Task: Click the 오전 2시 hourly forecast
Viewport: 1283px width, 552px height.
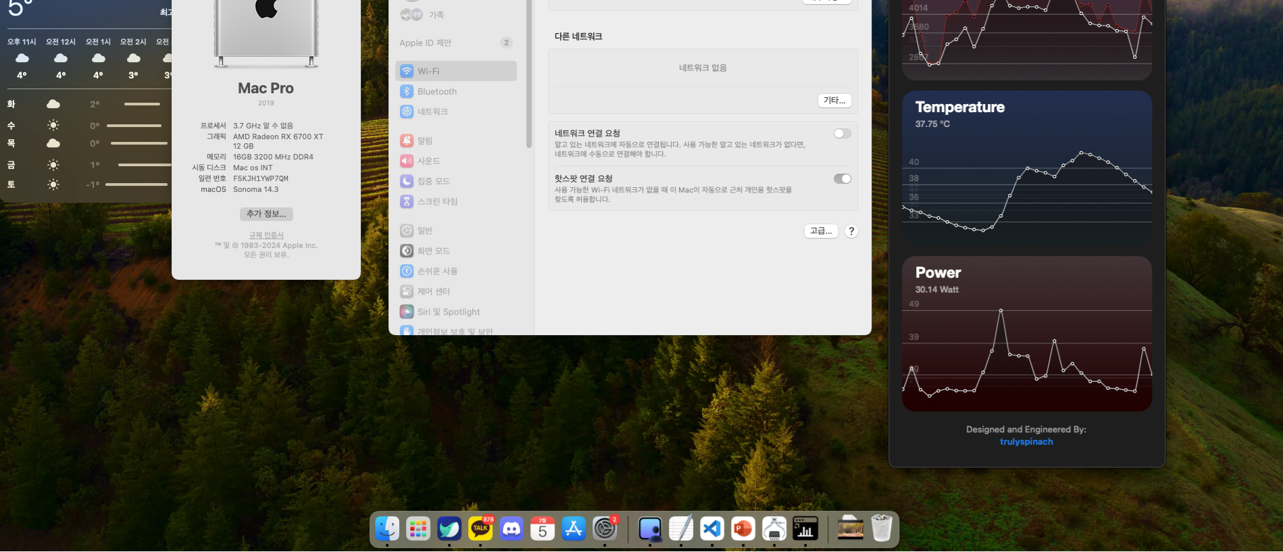Action: (x=133, y=58)
